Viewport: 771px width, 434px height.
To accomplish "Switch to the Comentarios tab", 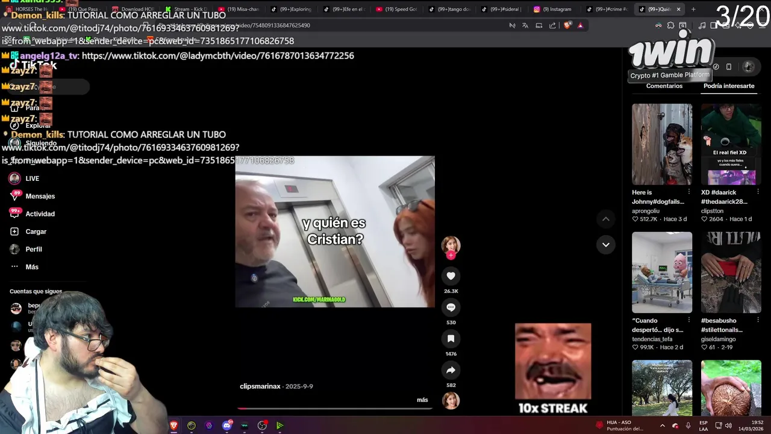I will coord(664,86).
